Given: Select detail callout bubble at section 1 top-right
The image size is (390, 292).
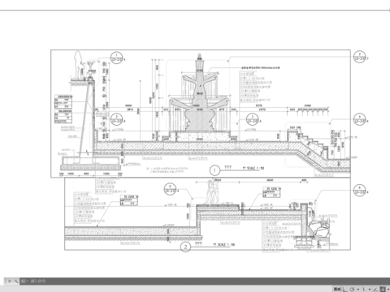Looking at the screenshot, I should (x=360, y=58).
